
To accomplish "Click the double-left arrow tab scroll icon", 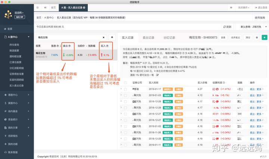I will click(45, 7).
